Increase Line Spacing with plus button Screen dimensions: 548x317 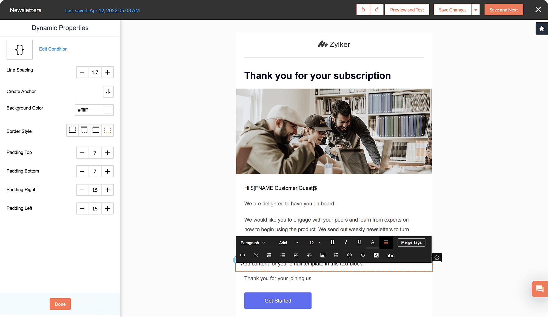[x=107, y=72]
